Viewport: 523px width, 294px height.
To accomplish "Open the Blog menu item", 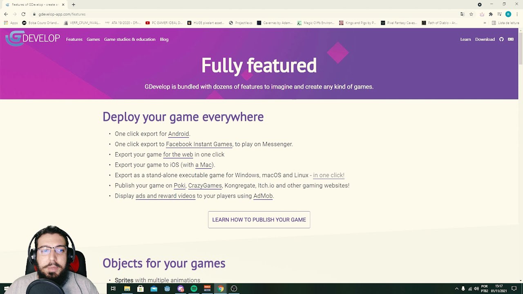I will pos(164,39).
